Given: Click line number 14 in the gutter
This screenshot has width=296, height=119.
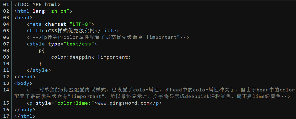Looking at the screenshot, I should [6, 90].
